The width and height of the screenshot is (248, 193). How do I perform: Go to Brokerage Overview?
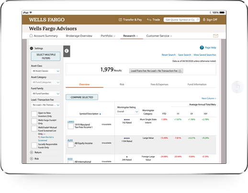(x=79, y=36)
